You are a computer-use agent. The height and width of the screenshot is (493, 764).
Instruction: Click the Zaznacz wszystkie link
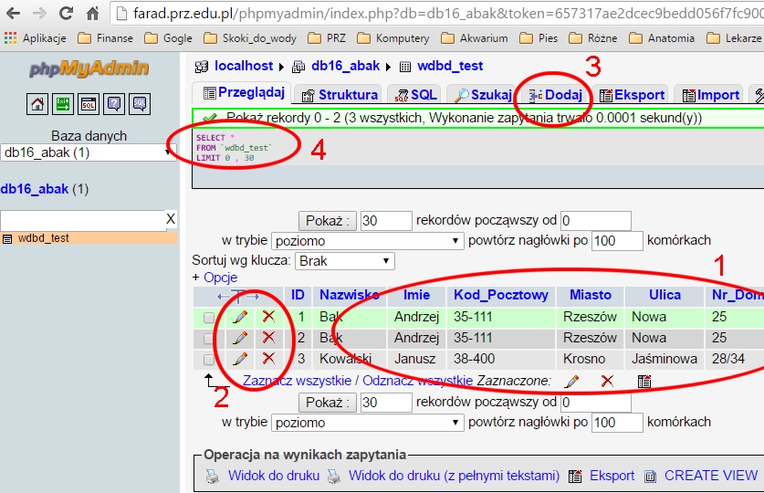(x=298, y=381)
